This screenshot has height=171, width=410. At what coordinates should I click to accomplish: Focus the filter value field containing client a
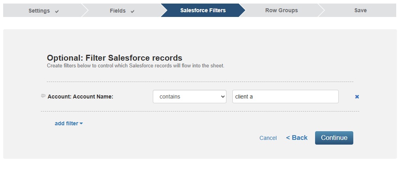286,97
